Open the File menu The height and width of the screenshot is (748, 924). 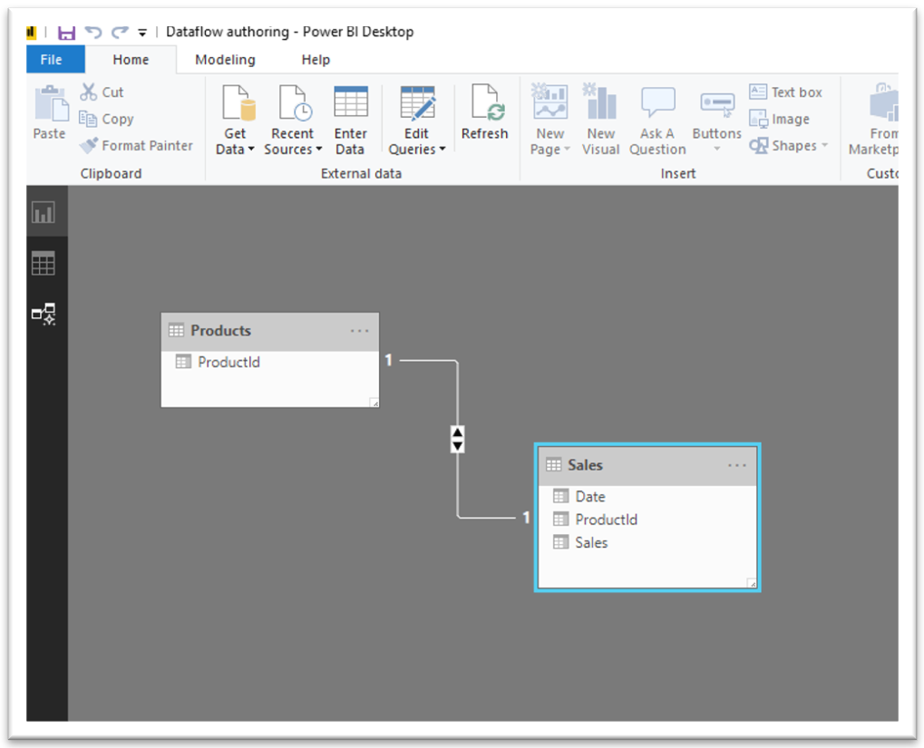[55, 59]
